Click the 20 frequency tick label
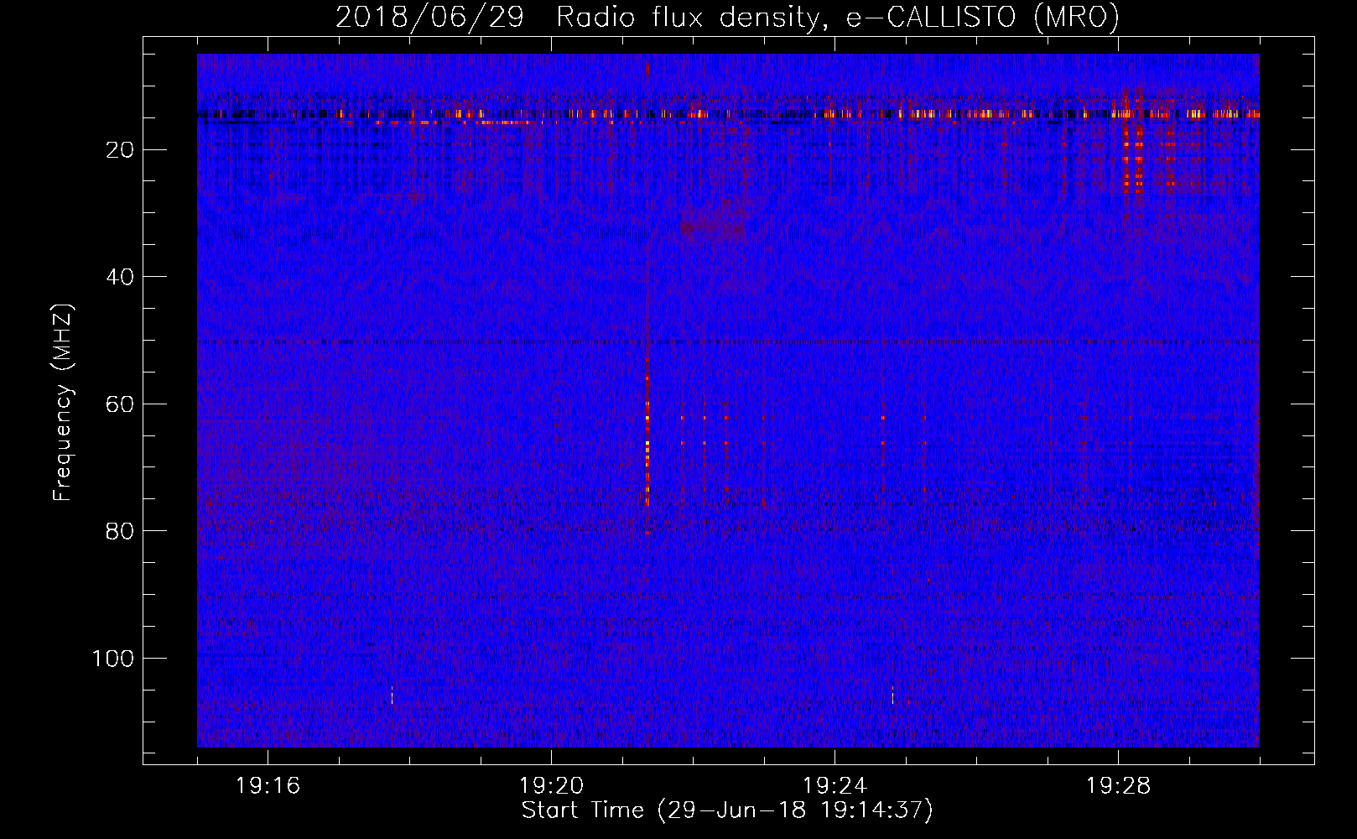The image size is (1357, 839). coord(121,150)
